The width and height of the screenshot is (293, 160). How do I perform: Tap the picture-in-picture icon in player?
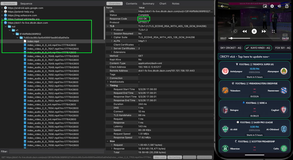265,6
